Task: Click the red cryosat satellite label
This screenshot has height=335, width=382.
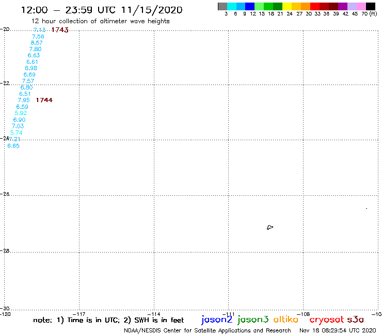Action: 326,320
